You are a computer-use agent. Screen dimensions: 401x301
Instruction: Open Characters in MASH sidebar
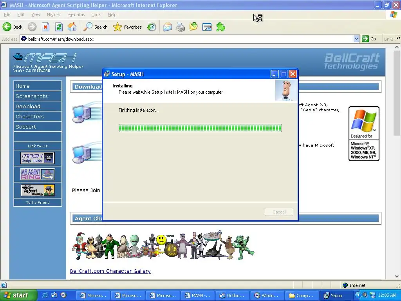point(38,117)
